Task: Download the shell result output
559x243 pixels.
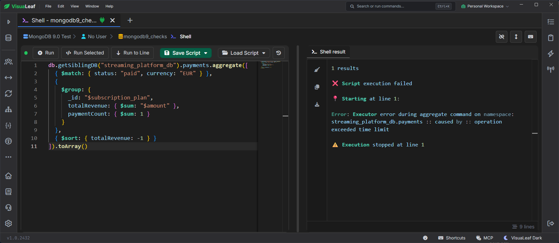Action: click(317, 104)
